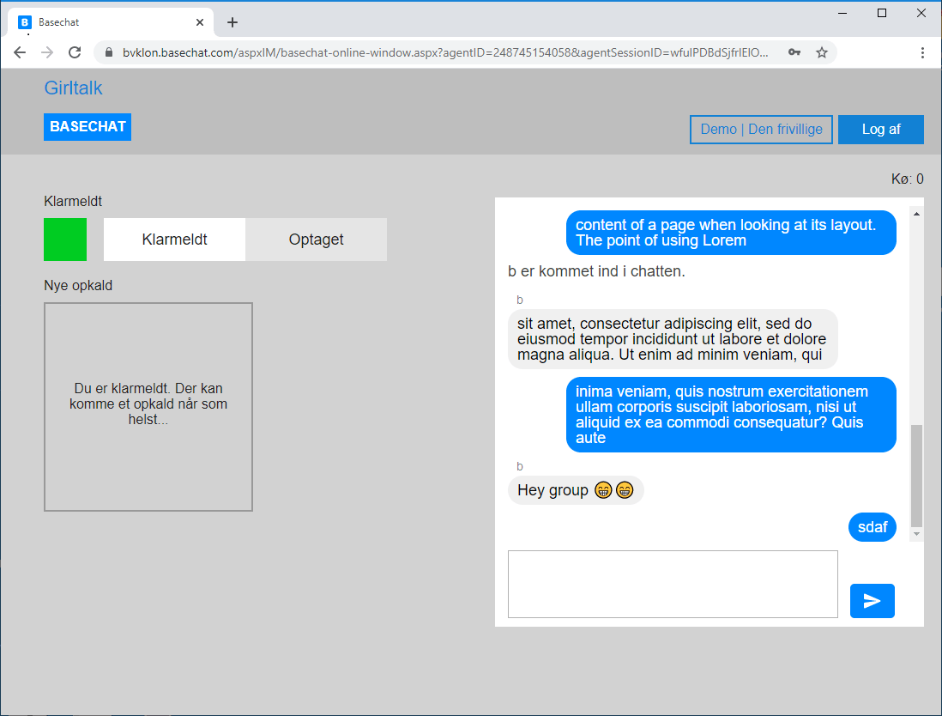Reload the Basechat page
Viewport: 942px width, 716px height.
(x=75, y=52)
